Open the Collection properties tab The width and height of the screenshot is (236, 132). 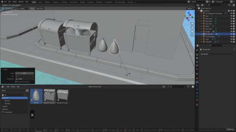pos(197,74)
